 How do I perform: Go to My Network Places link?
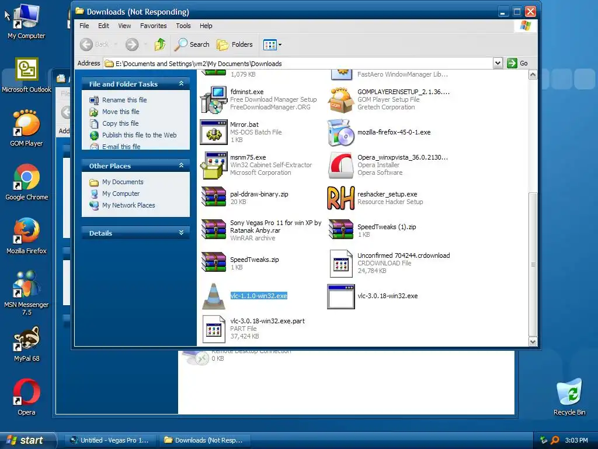[x=128, y=205]
